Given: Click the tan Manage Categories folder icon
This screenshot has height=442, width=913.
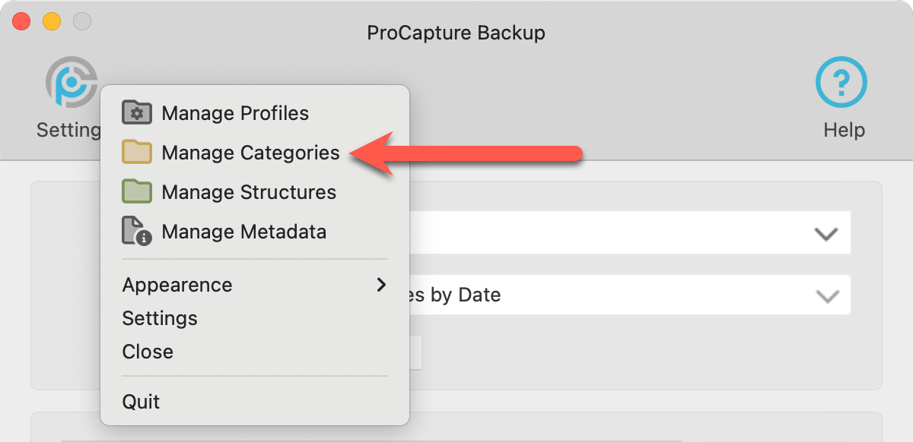Looking at the screenshot, I should coord(137,153).
